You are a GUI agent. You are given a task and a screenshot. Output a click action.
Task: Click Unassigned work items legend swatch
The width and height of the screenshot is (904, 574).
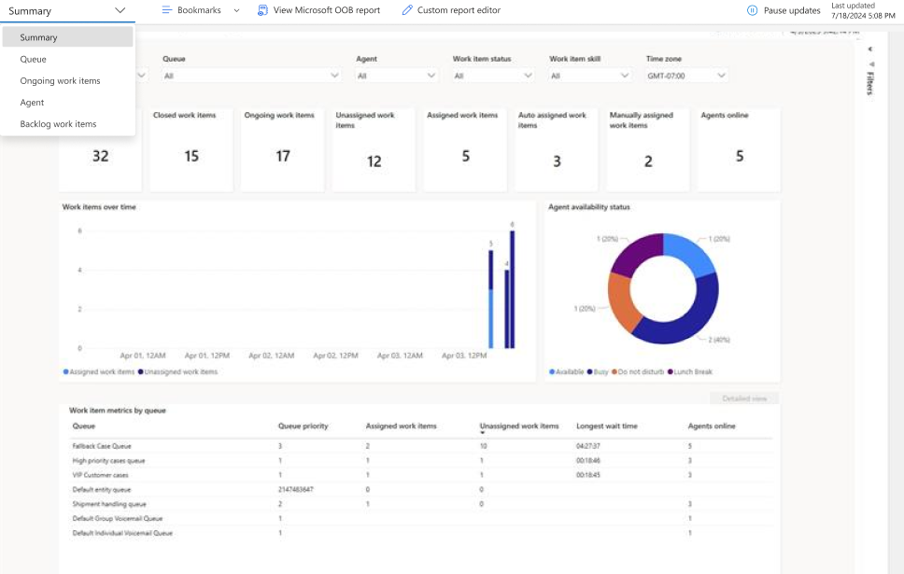[141, 371]
